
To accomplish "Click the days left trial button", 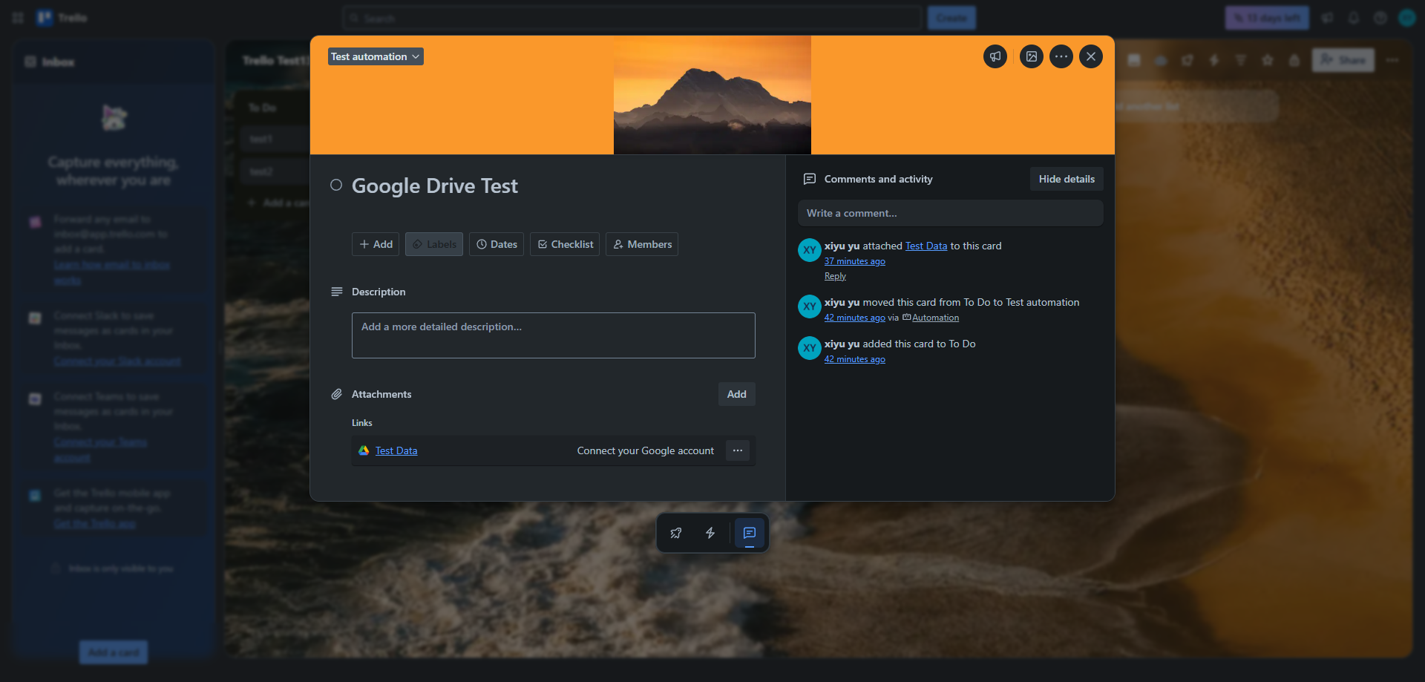I will tap(1267, 18).
